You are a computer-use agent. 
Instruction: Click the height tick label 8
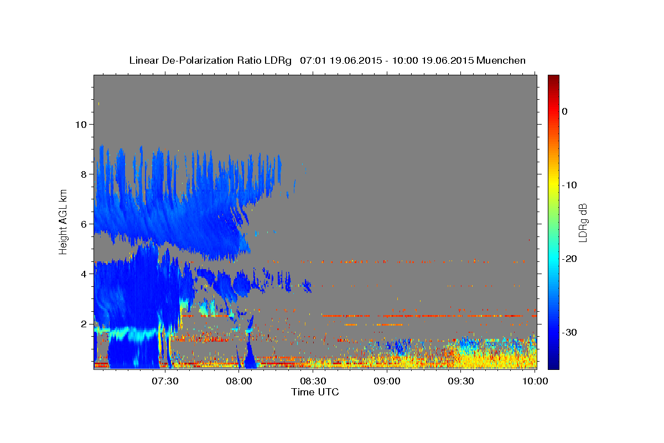click(83, 174)
